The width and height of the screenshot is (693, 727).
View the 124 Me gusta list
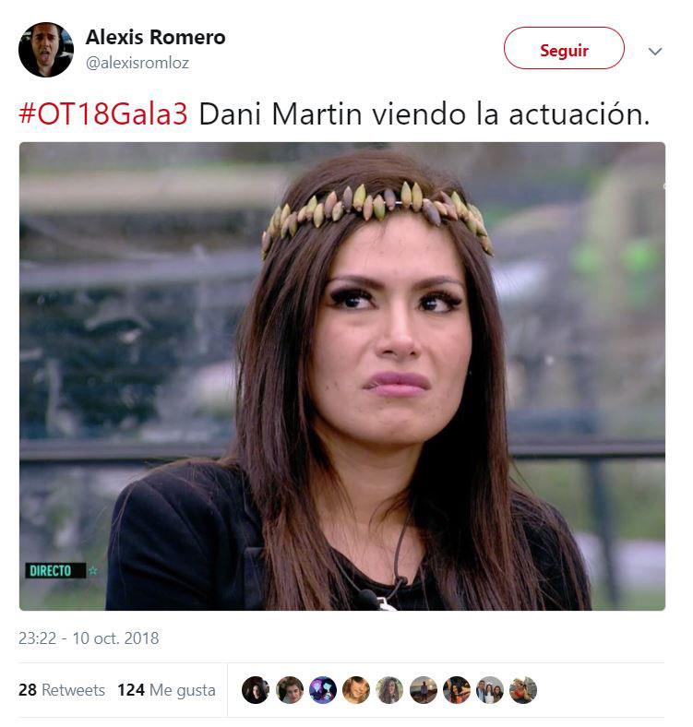[x=166, y=690]
